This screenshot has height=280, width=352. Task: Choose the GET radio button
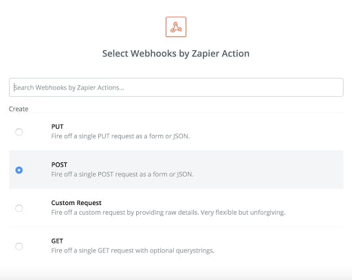tap(19, 246)
